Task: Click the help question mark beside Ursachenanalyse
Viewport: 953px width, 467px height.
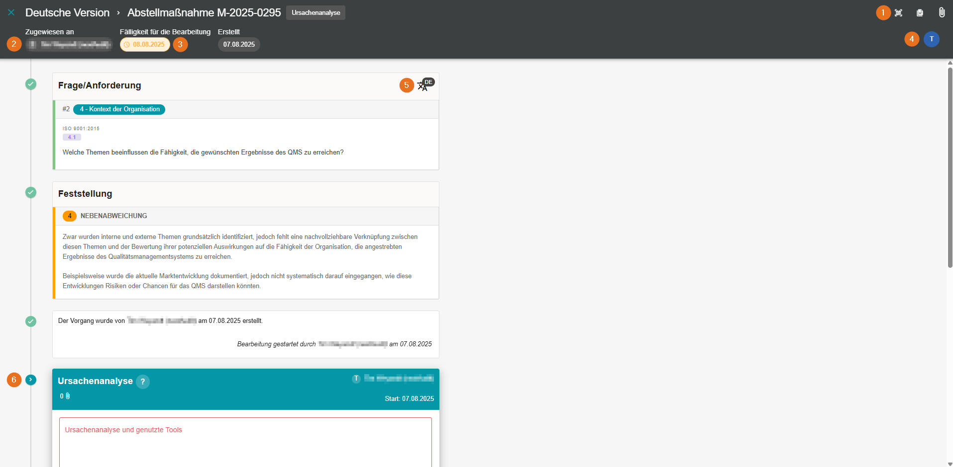Action: click(143, 382)
